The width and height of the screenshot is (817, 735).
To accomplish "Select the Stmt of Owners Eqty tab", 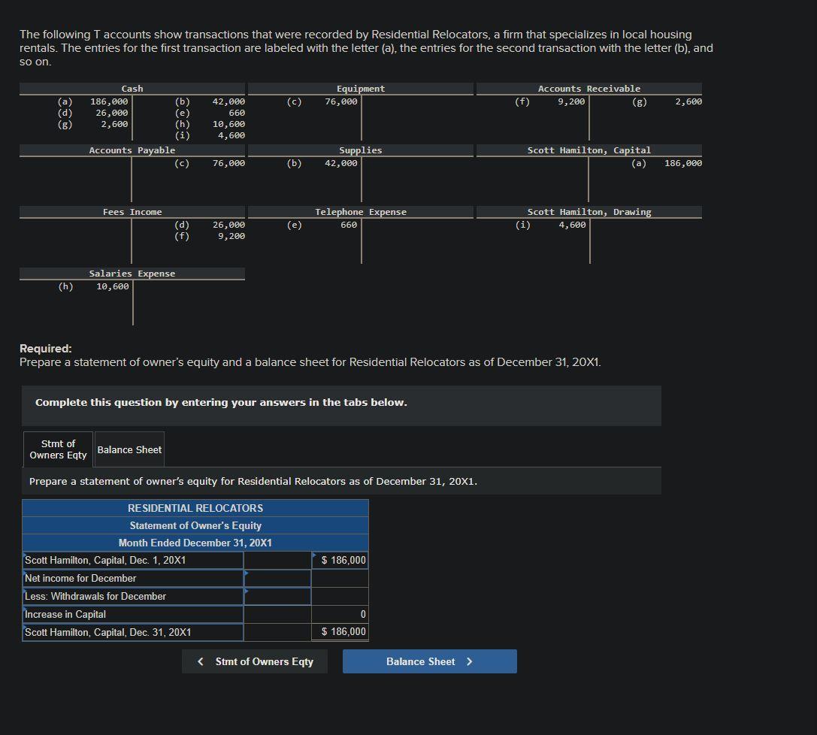I will (x=58, y=449).
